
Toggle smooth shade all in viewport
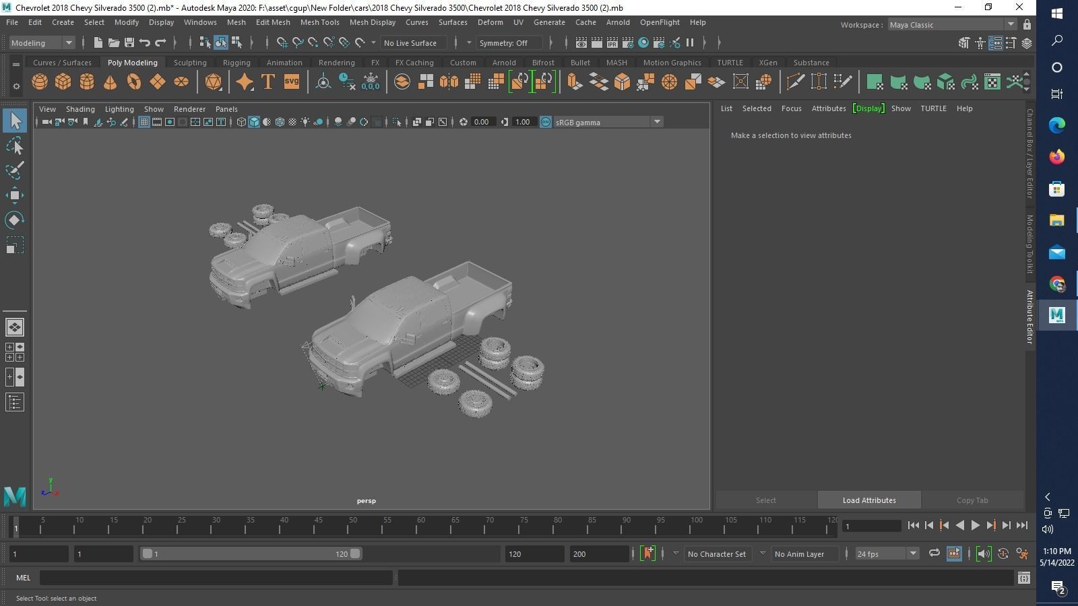coord(254,122)
